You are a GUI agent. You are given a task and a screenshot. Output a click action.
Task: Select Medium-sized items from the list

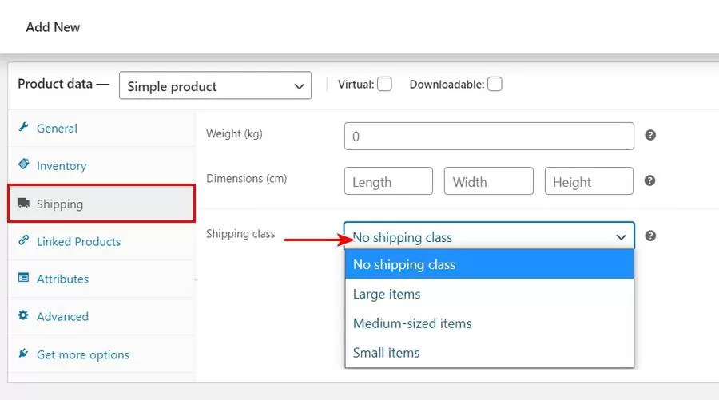[x=412, y=323]
